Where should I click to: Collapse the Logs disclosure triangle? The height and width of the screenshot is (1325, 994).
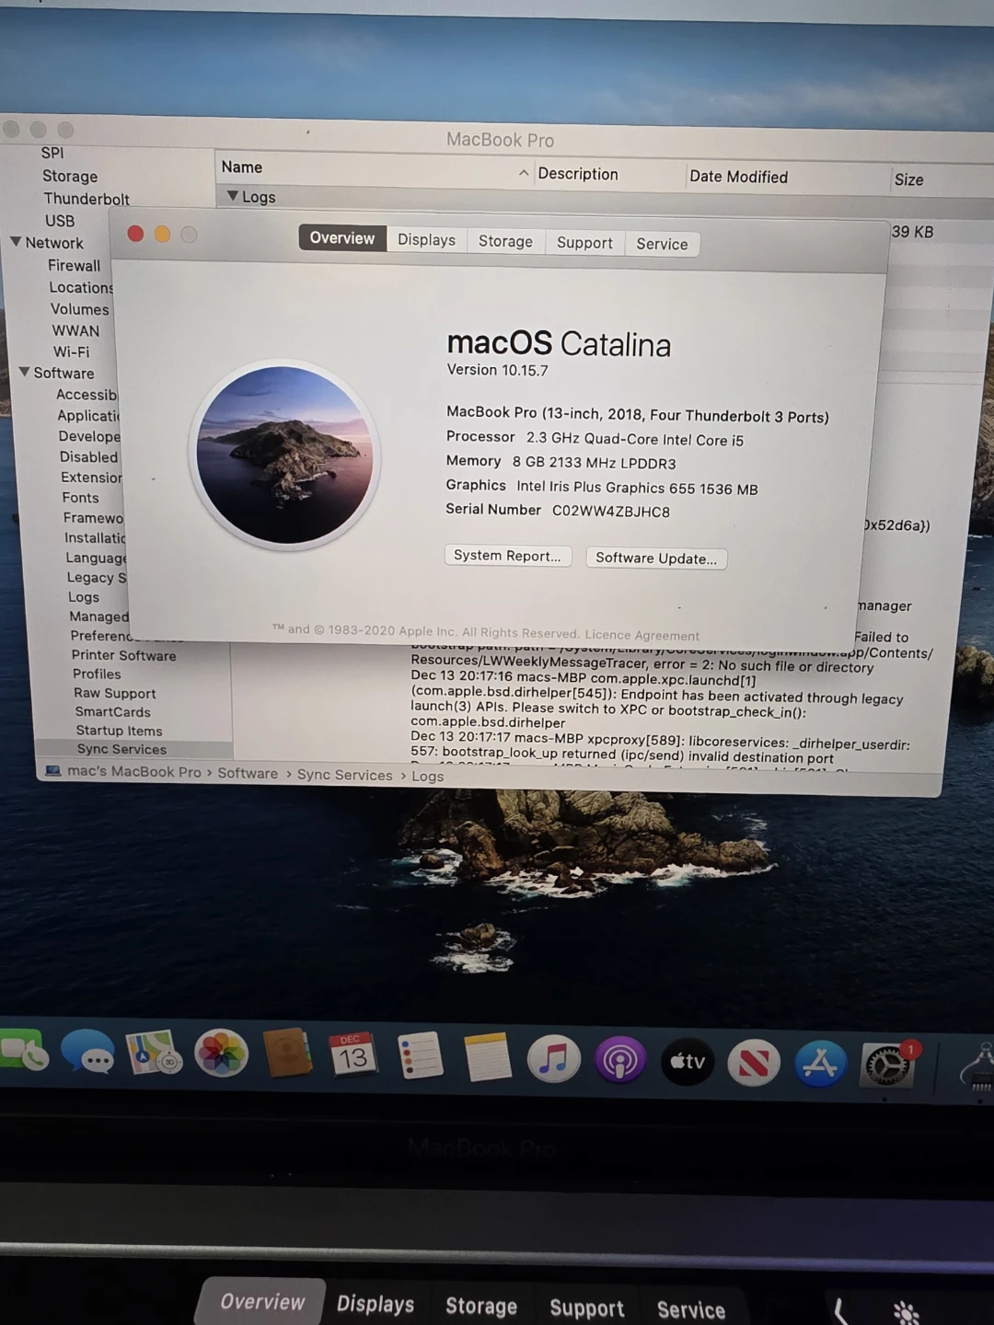click(232, 196)
